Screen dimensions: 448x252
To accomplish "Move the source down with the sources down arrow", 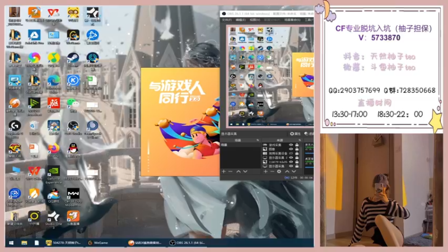I will [x=293, y=171].
